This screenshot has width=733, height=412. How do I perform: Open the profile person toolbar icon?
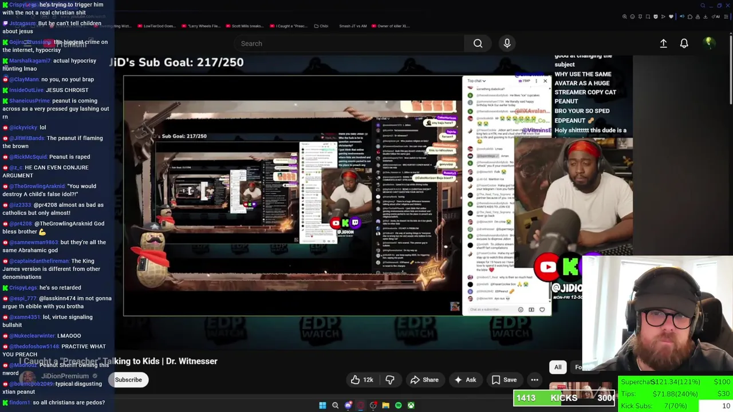click(x=697, y=17)
